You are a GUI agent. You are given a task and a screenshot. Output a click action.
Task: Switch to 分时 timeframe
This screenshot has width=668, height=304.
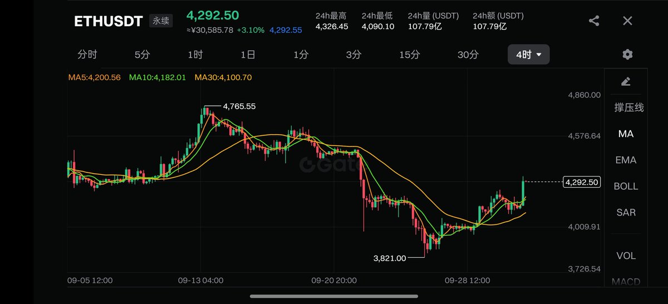(x=87, y=55)
